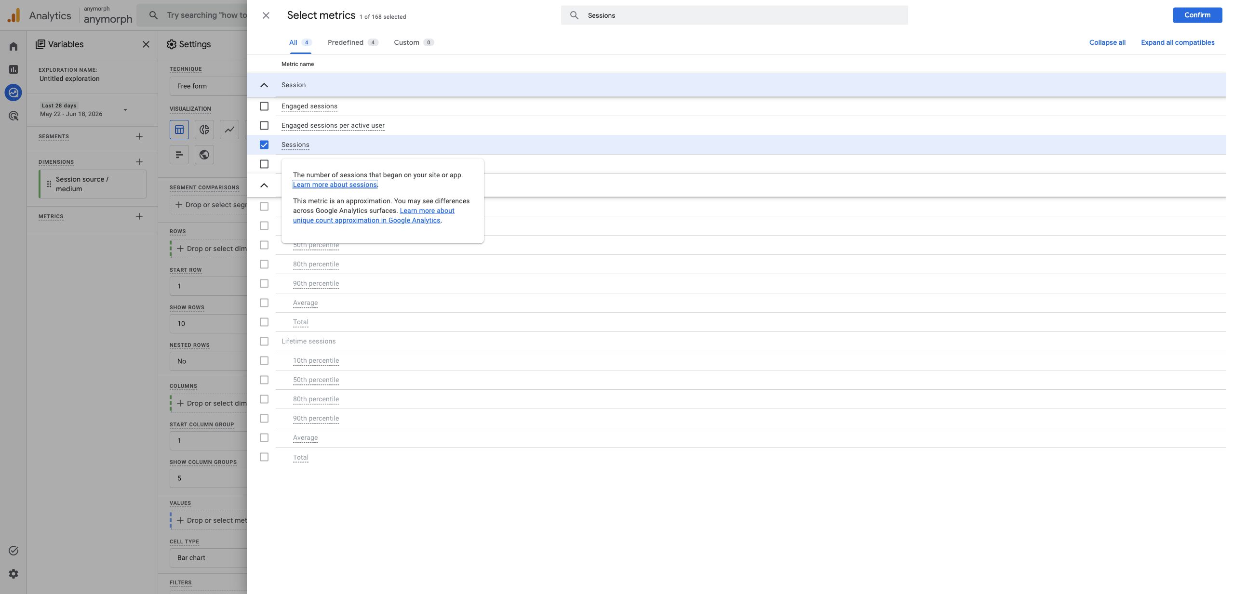Image resolution: width=1234 pixels, height=594 pixels.
Task: Check the Engaged sessions checkbox
Action: (264, 106)
